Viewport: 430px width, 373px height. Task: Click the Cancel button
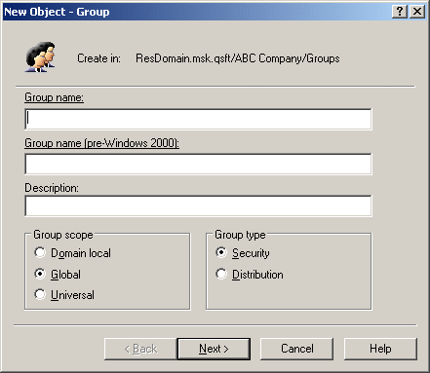[x=296, y=349]
